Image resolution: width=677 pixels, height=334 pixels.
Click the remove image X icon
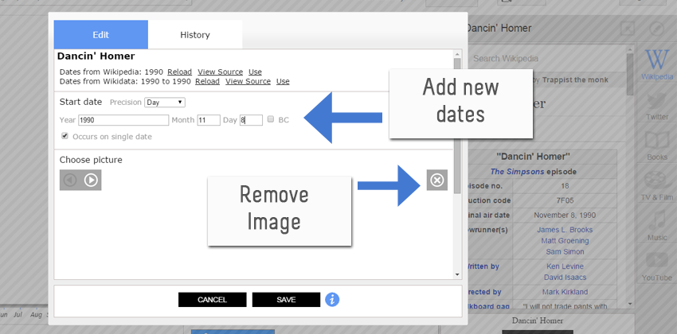click(x=436, y=181)
